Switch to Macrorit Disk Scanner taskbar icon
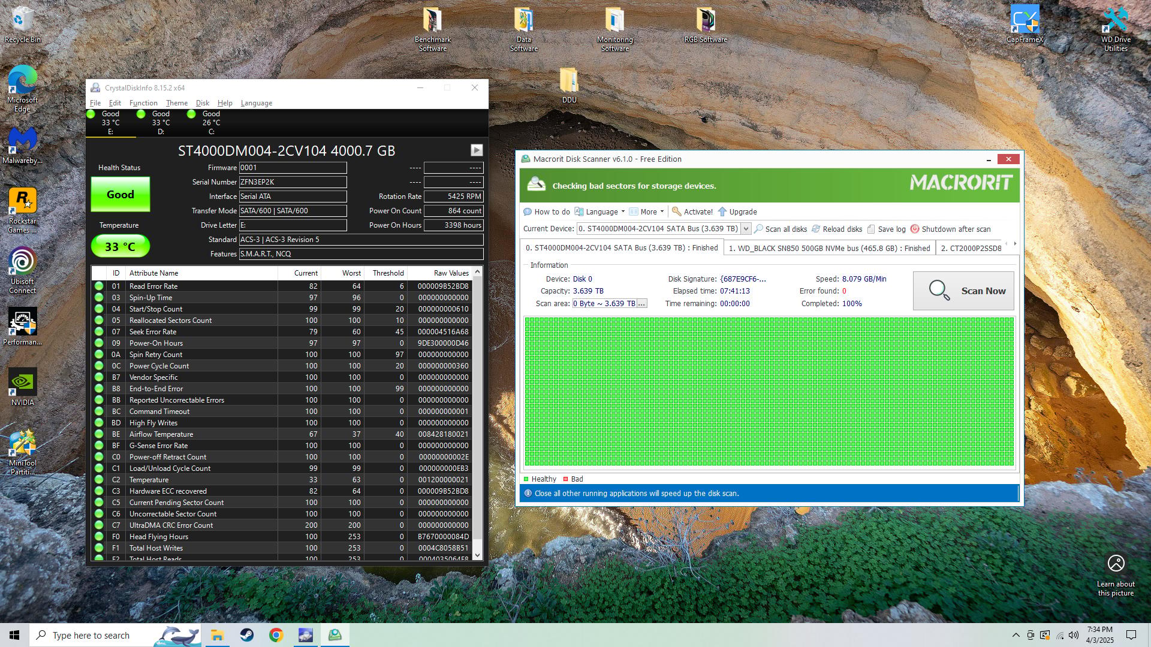 pyautogui.click(x=335, y=635)
